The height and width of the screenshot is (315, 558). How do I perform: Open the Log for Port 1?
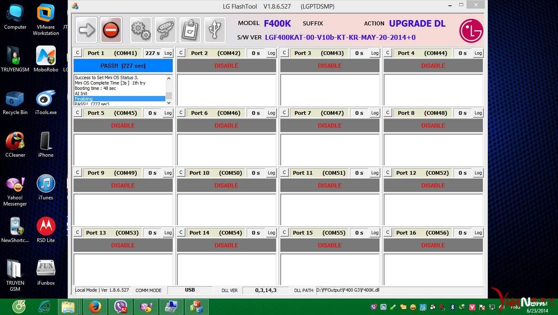click(168, 53)
